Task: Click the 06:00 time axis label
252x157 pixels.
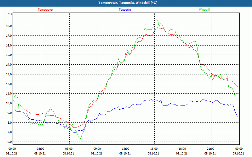Action: [69, 149]
